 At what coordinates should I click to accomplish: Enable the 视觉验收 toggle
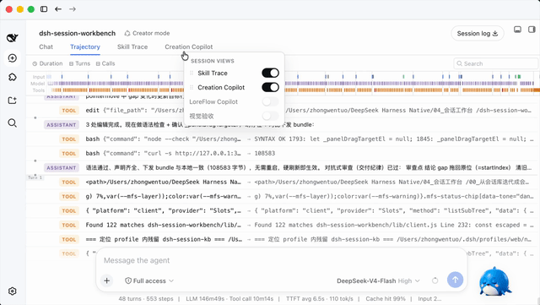pos(270,116)
